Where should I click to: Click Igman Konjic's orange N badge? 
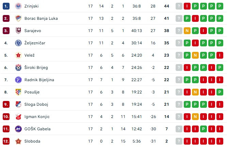(x=195, y=117)
